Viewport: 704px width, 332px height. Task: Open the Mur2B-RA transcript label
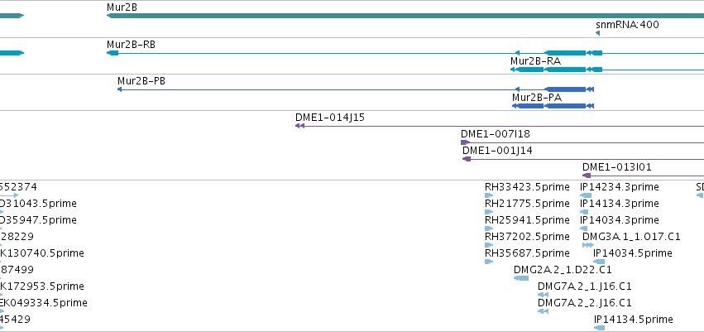(535, 61)
